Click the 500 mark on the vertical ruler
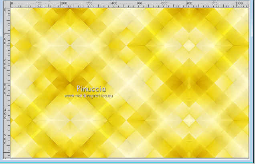Image resolution: width=255 pixels, height=164 pixels. click(5, 139)
